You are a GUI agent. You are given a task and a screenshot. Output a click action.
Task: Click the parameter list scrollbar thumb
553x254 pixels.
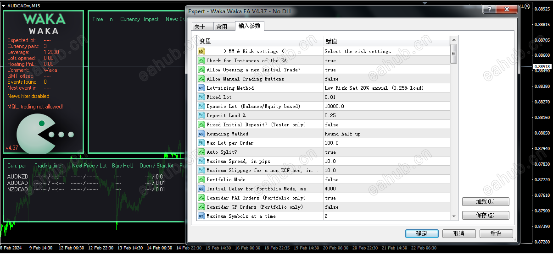click(454, 54)
